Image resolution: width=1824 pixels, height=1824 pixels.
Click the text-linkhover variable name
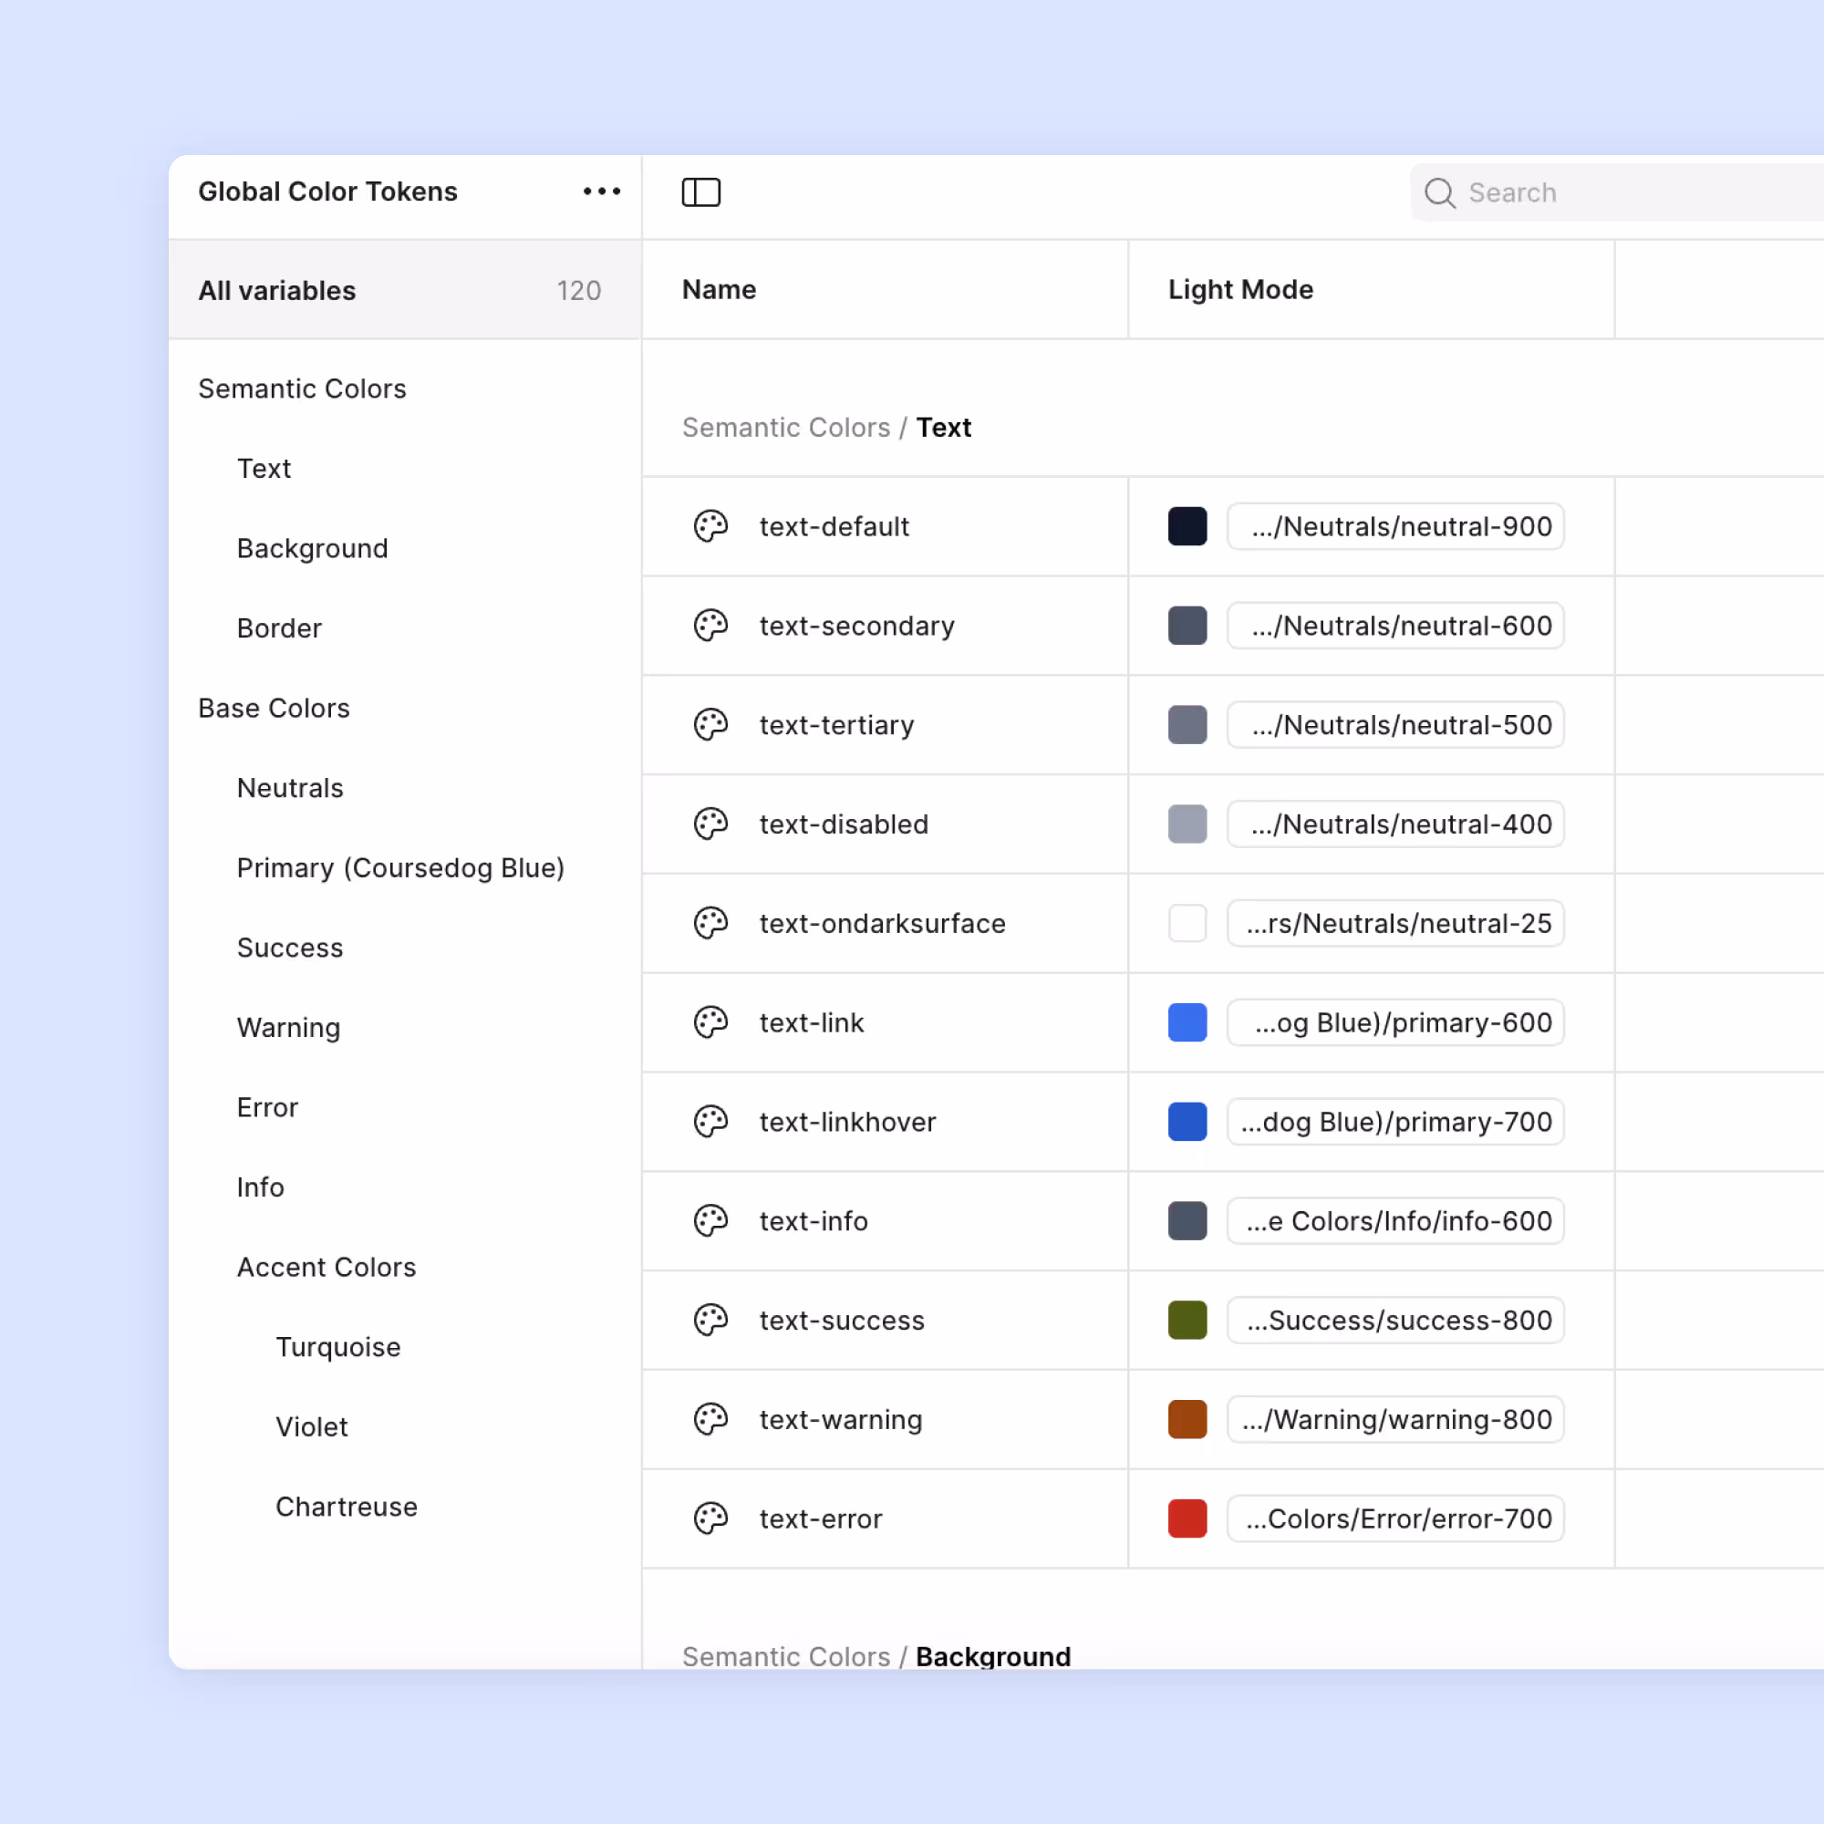pos(848,1122)
